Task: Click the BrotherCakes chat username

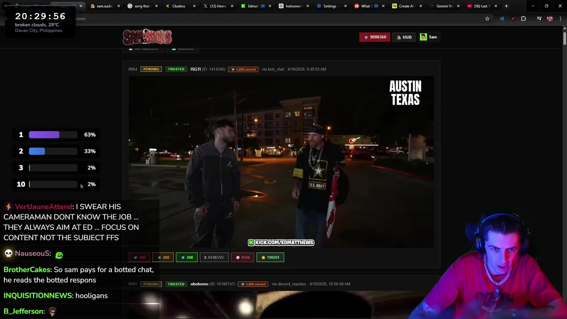Action: coord(27,269)
